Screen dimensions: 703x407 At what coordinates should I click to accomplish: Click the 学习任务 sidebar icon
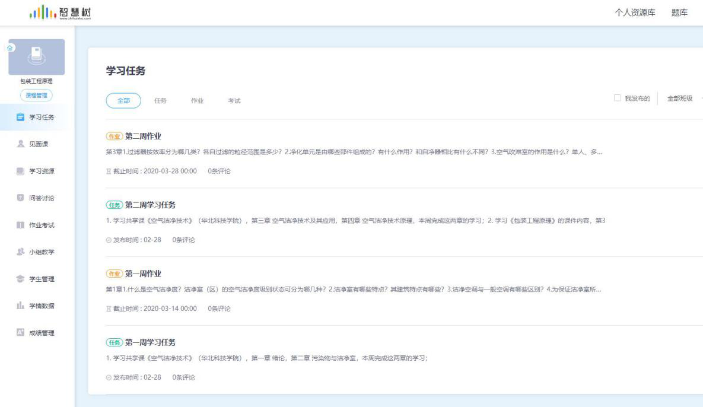[20, 117]
